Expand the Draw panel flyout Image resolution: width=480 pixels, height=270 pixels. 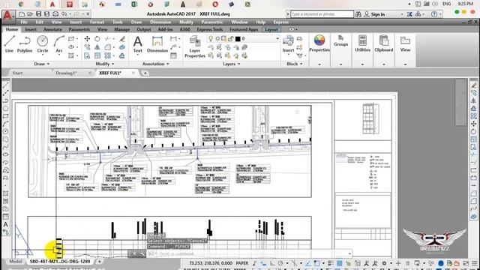point(42,64)
